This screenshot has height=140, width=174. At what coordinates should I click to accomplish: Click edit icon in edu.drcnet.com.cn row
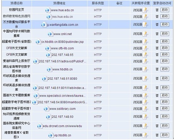pyautogui.click(x=145, y=126)
